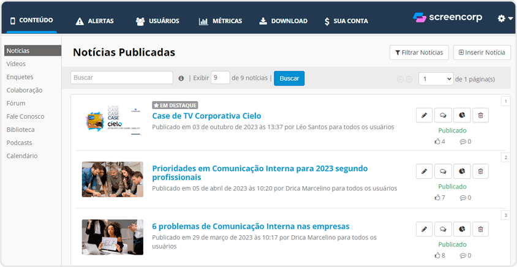Click the order number 2 box
The image size is (517, 267).
(x=505, y=157)
